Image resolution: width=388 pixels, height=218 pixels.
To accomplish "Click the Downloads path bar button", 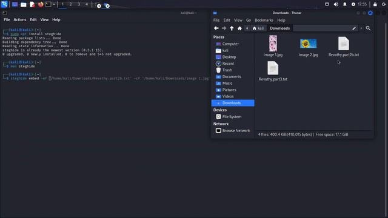I will tap(280, 28).
